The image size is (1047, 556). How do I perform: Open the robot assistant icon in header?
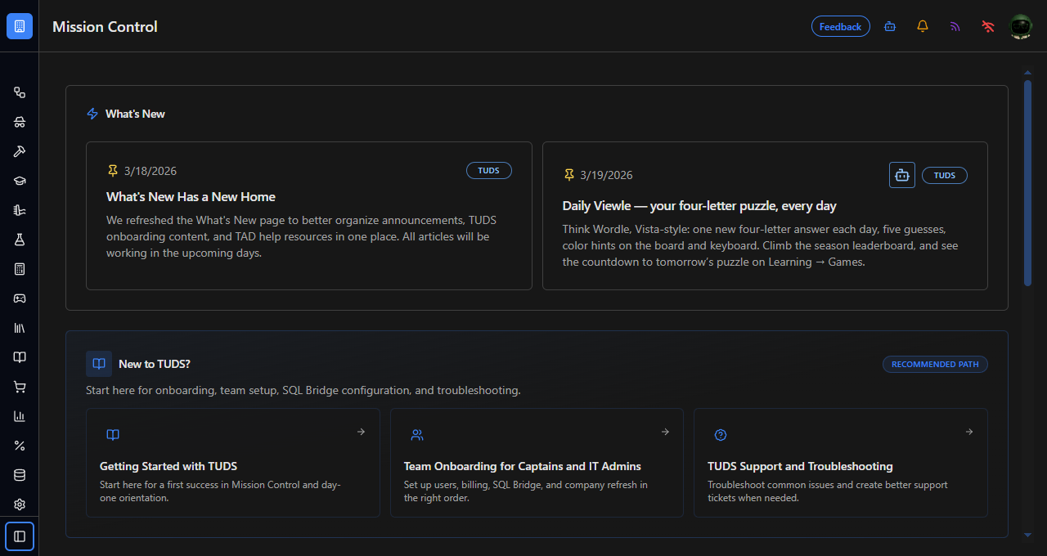pos(890,26)
